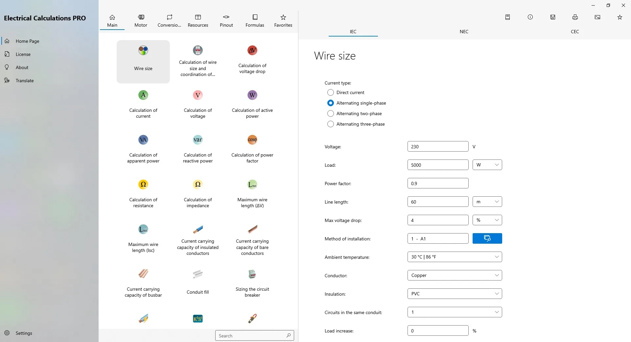Open Calculation of wire size and coordination
Image resolution: width=631 pixels, height=342 pixels.
pyautogui.click(x=198, y=62)
